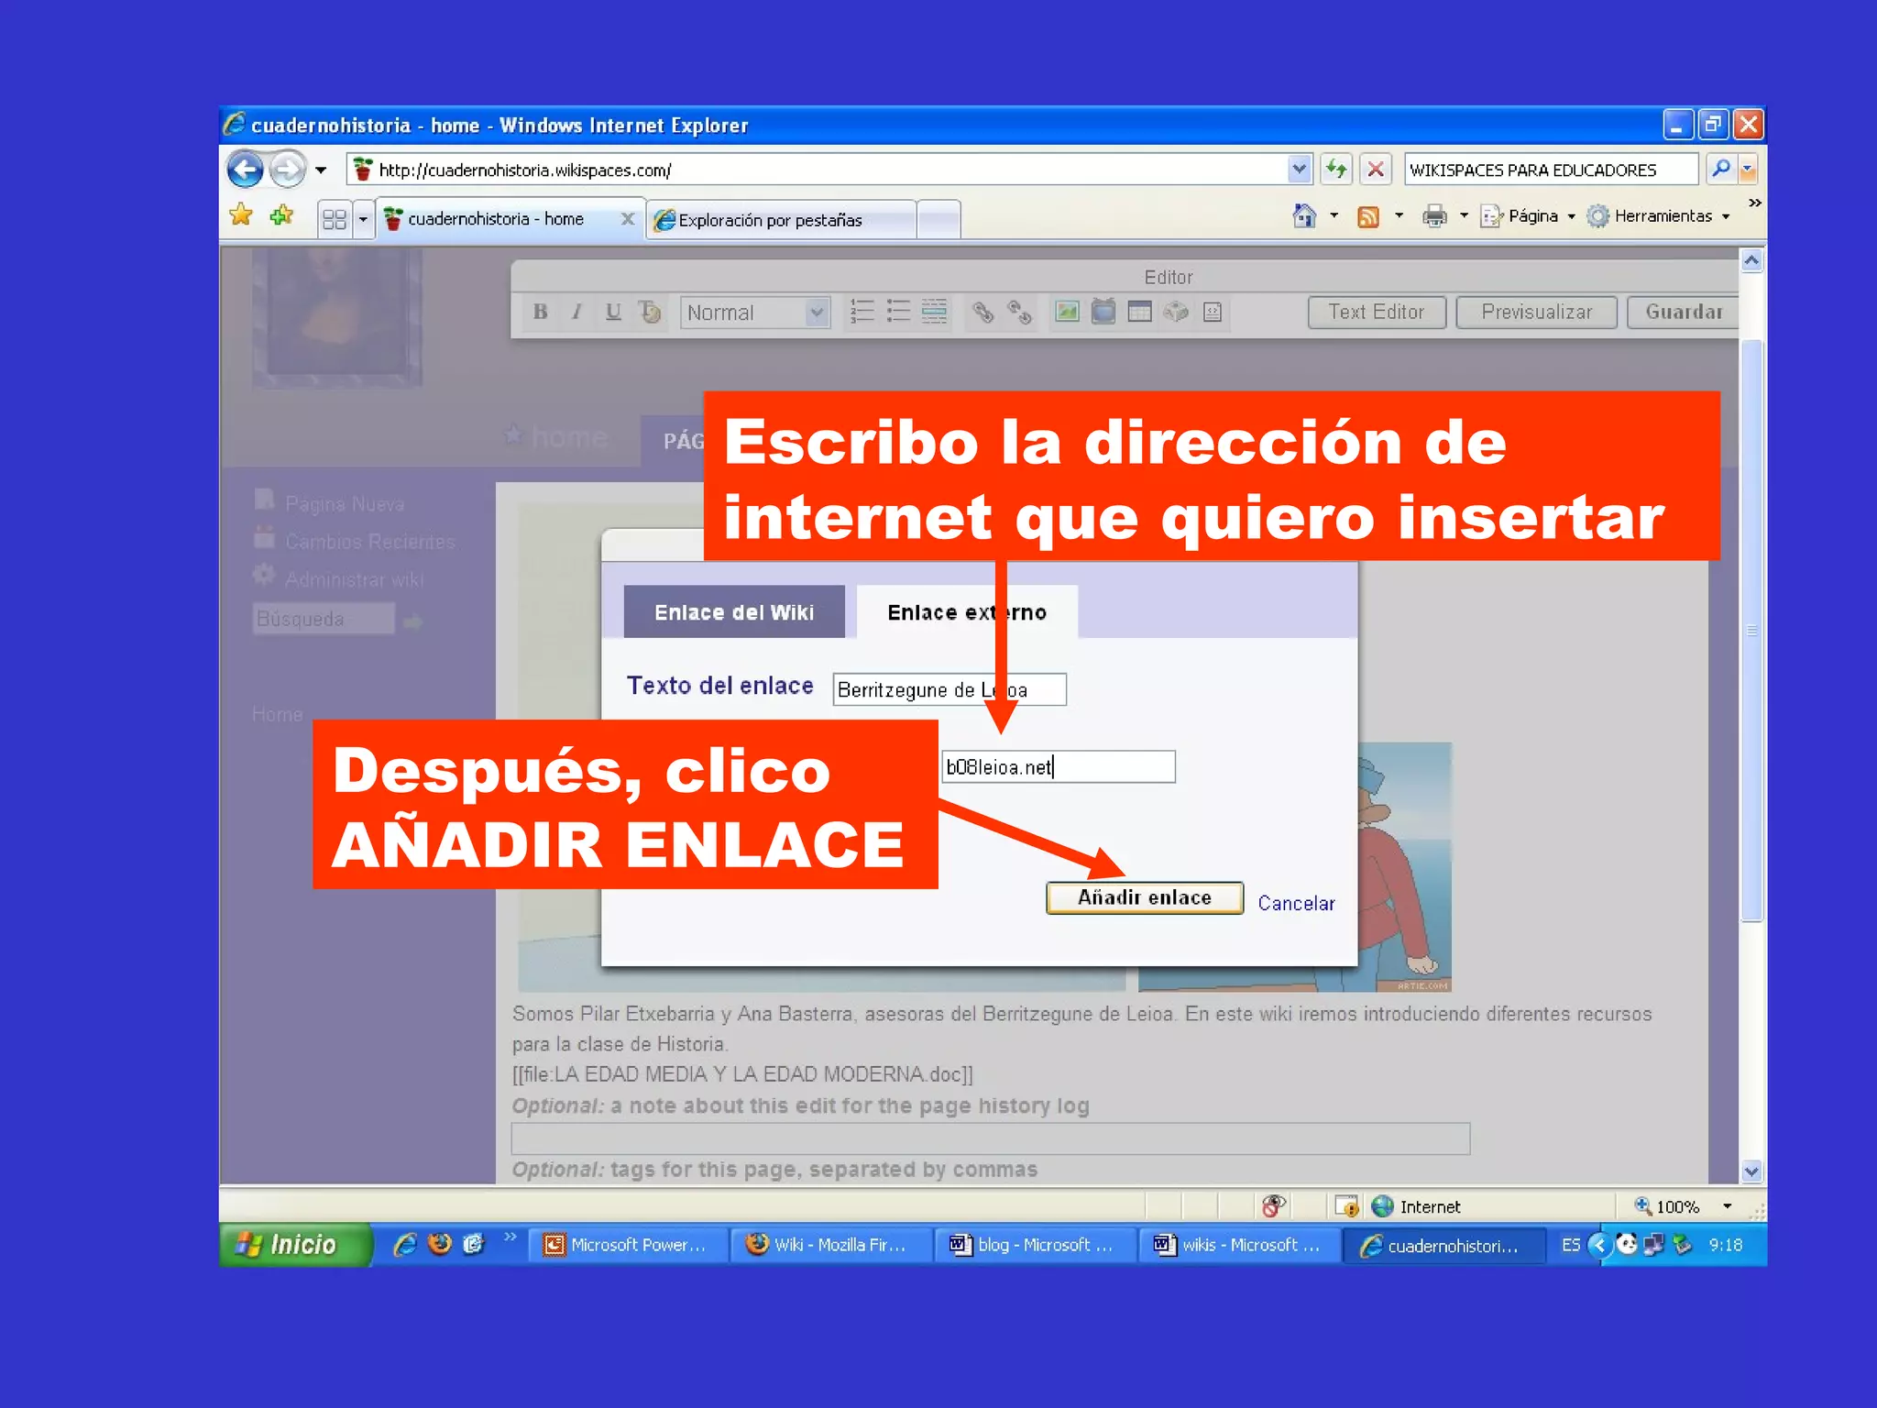The height and width of the screenshot is (1408, 1877).
Task: Click the search magnifier icon
Action: [x=1720, y=169]
